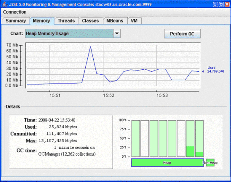Click the leftmost memory pool bar

coord(136,138)
